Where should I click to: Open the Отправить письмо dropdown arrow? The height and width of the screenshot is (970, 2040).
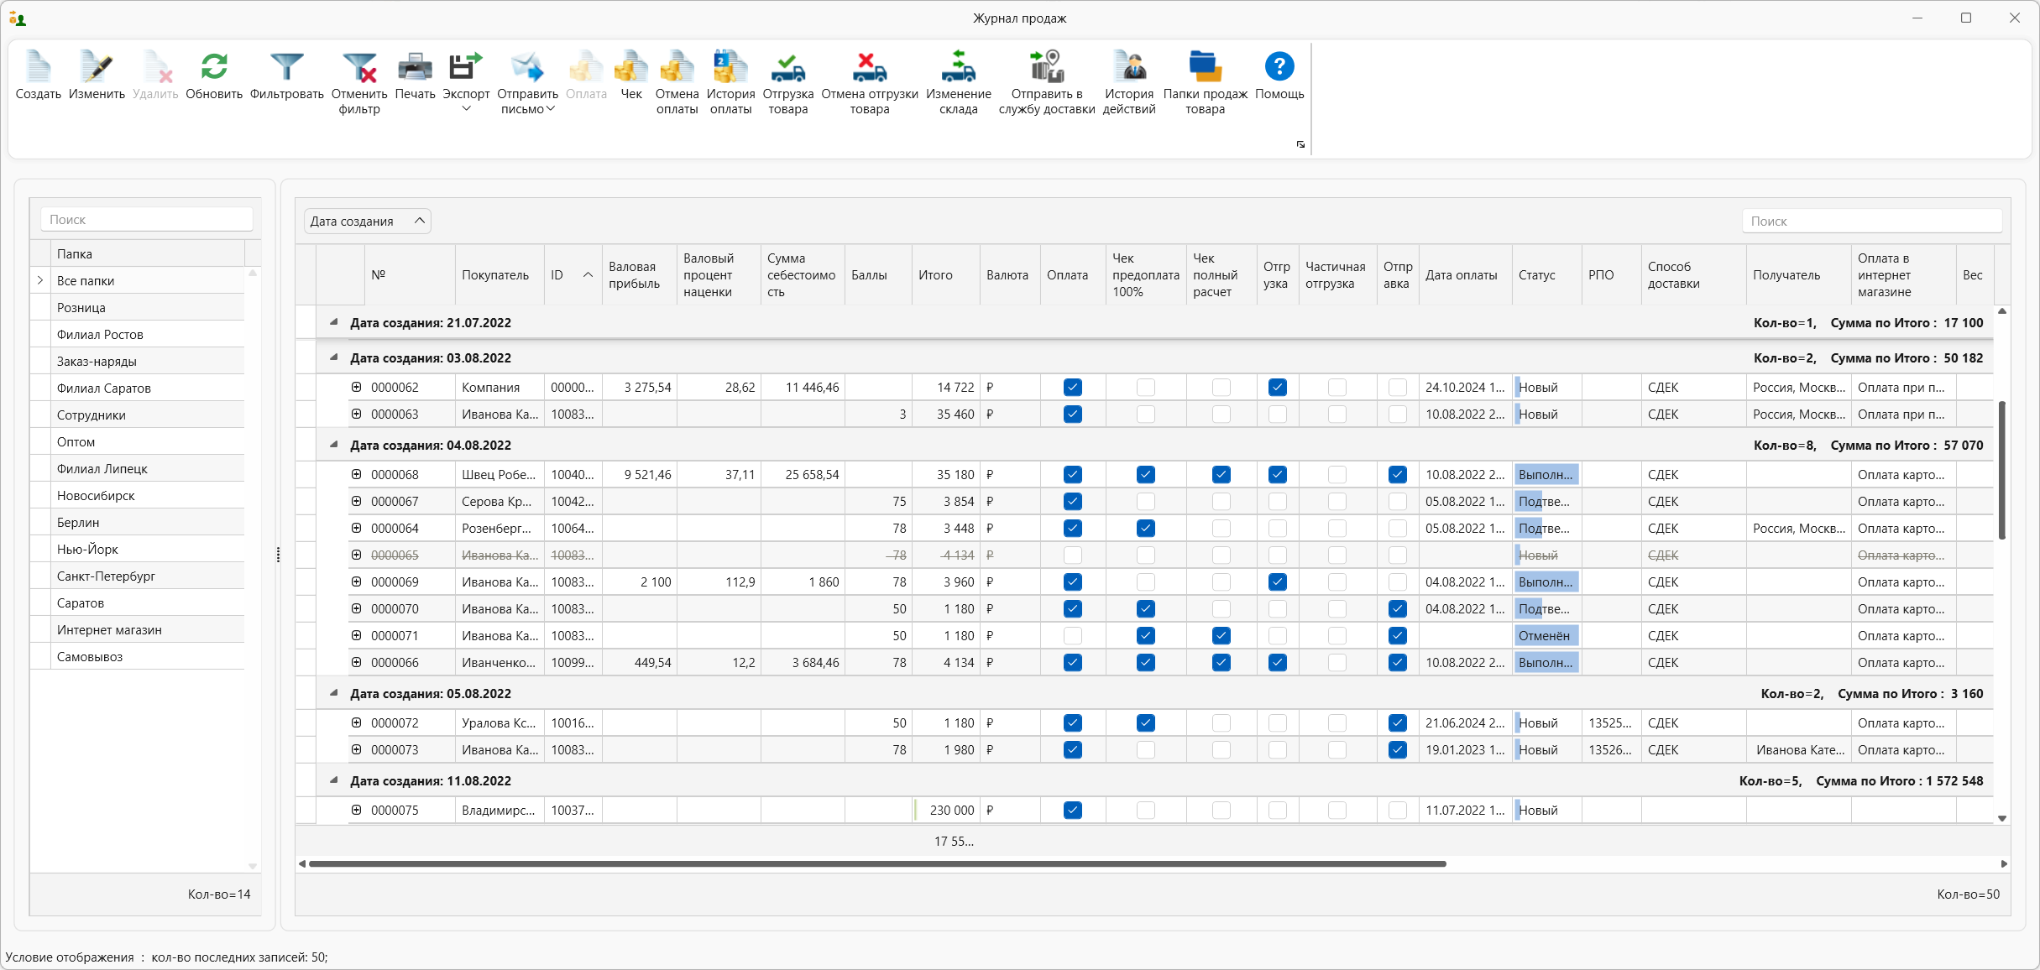coord(551,109)
